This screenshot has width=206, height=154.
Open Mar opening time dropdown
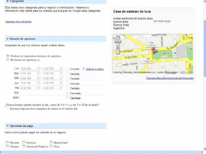click(x=30, y=74)
